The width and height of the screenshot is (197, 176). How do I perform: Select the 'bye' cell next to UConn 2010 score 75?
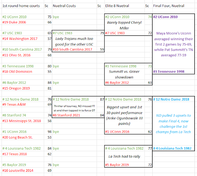coord(74,17)
